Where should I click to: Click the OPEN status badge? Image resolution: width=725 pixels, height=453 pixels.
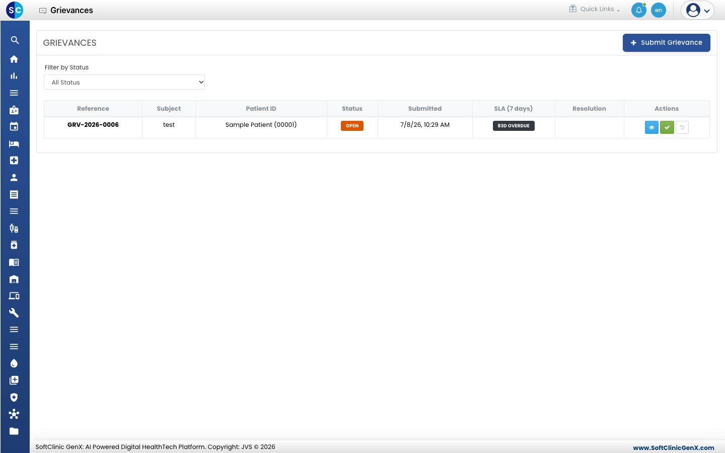[352, 126]
